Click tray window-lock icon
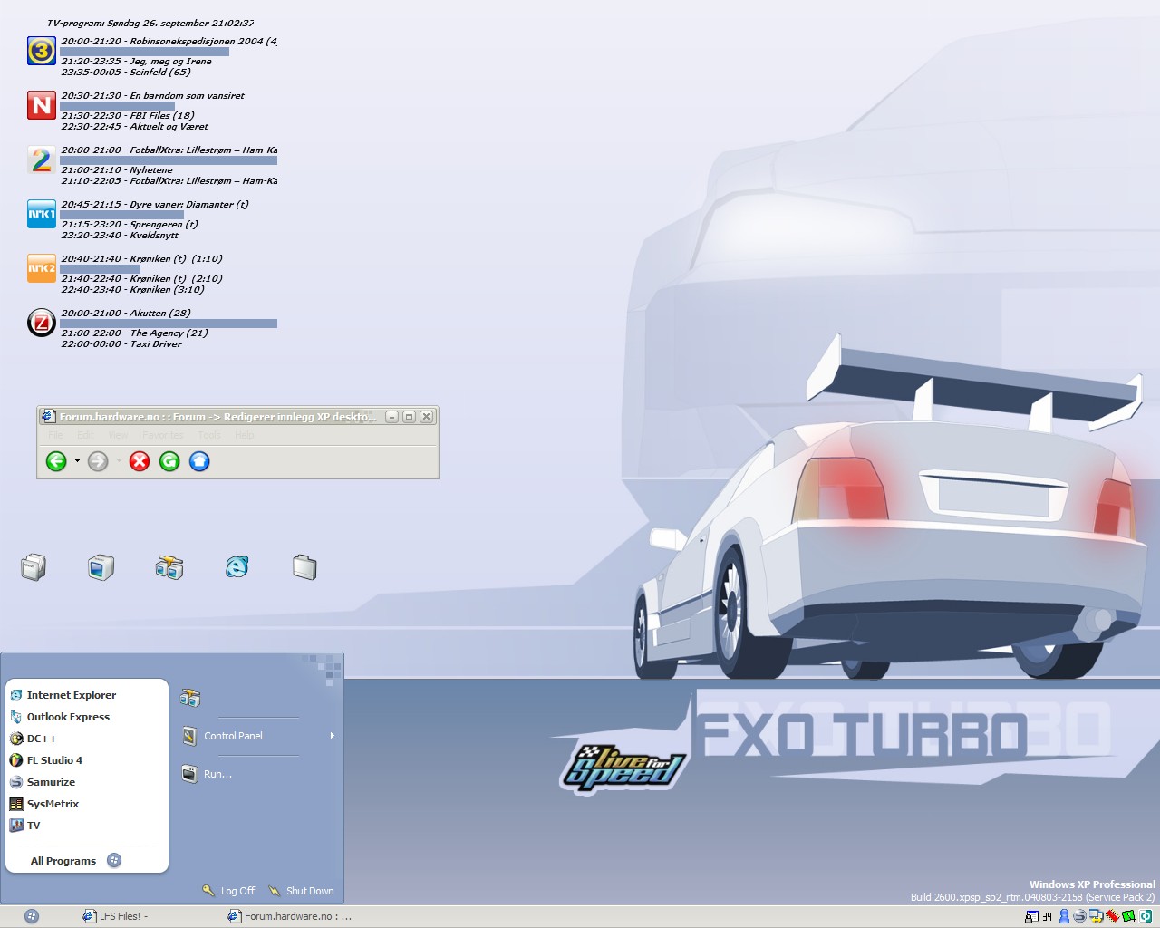 pyautogui.click(x=1031, y=916)
